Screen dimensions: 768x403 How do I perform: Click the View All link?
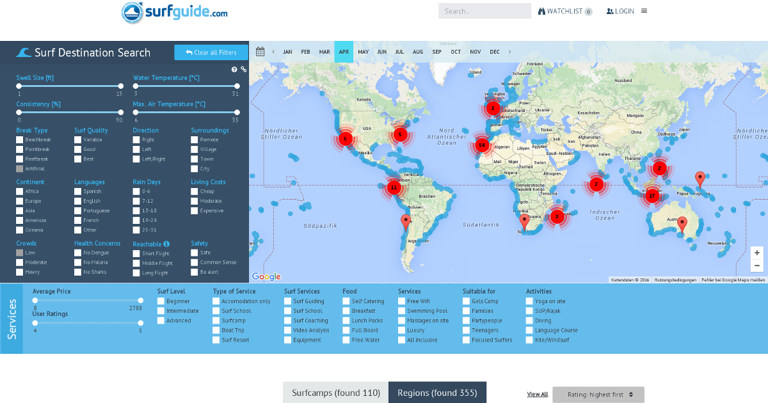[537, 395]
